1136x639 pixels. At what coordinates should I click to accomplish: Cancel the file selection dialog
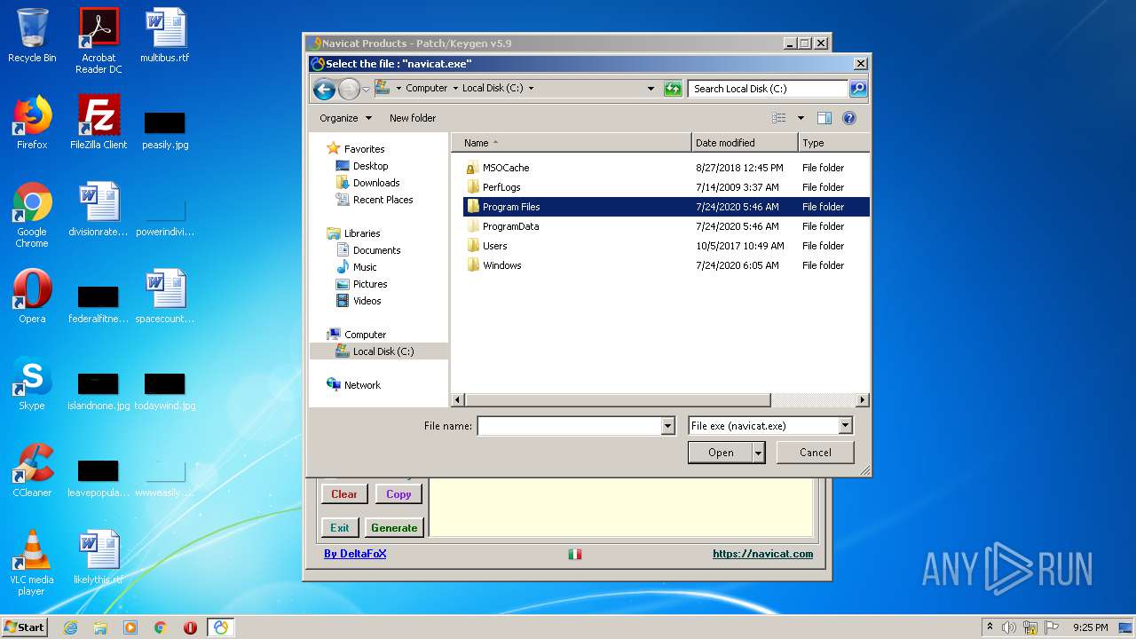(x=815, y=453)
